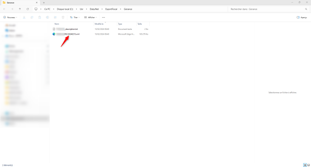Image resolution: width=311 pixels, height=167 pixels.
Task: Maximize or restore the Explorer window
Action: tap(299, 2)
